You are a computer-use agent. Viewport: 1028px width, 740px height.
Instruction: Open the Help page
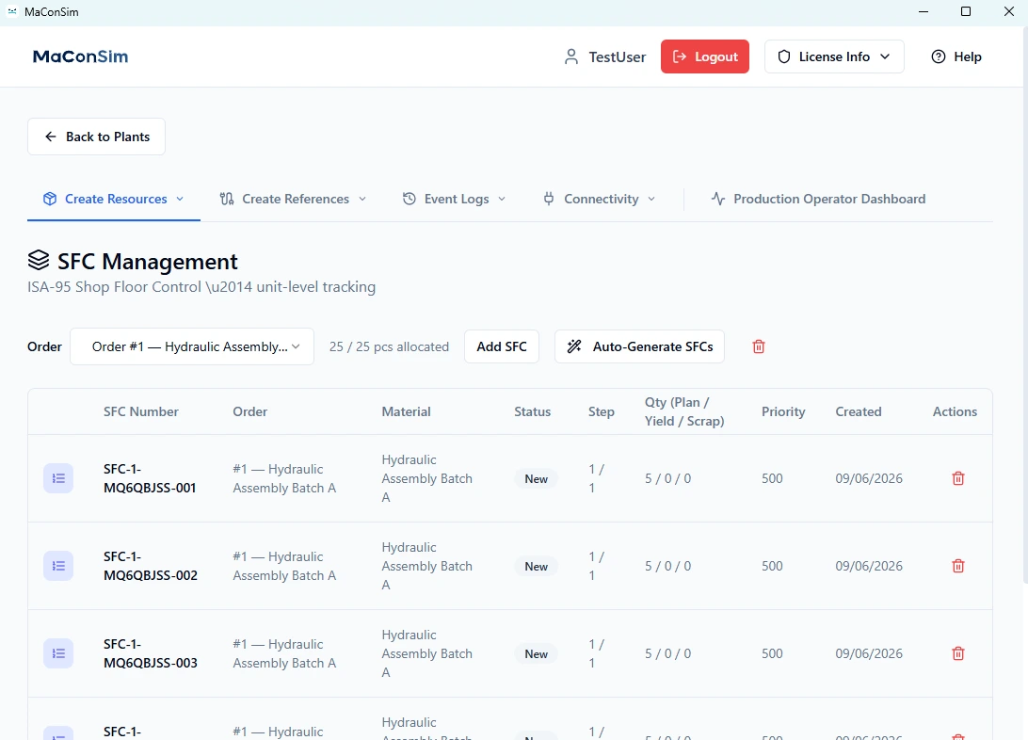[x=956, y=57]
